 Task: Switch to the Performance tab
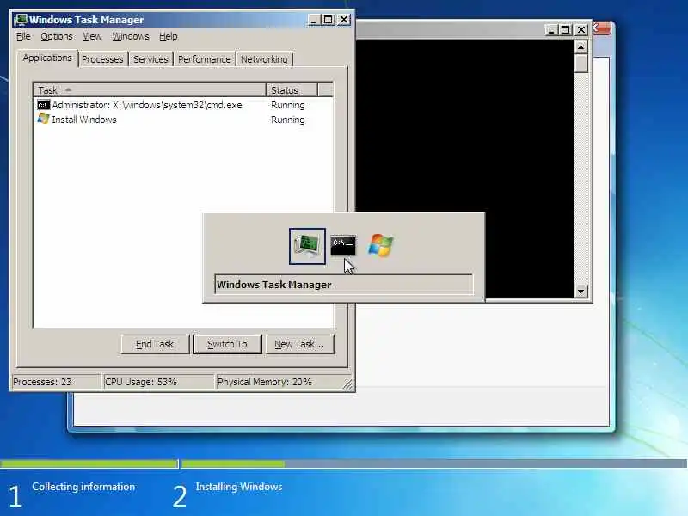click(x=204, y=59)
